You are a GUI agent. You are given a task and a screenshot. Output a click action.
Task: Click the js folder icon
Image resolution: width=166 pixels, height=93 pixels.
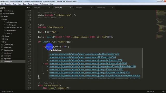point(3,42)
